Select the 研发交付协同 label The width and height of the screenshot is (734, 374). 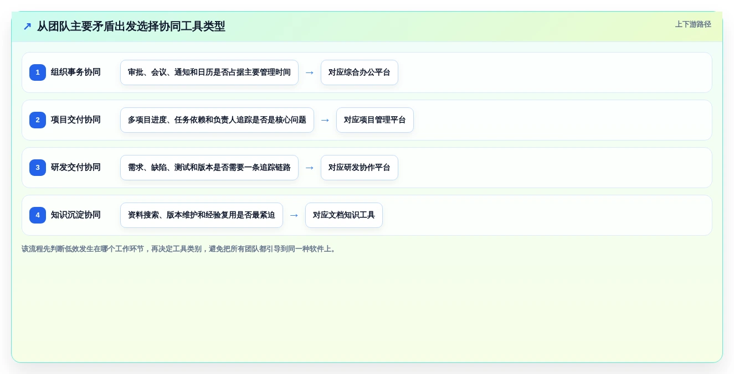click(76, 168)
